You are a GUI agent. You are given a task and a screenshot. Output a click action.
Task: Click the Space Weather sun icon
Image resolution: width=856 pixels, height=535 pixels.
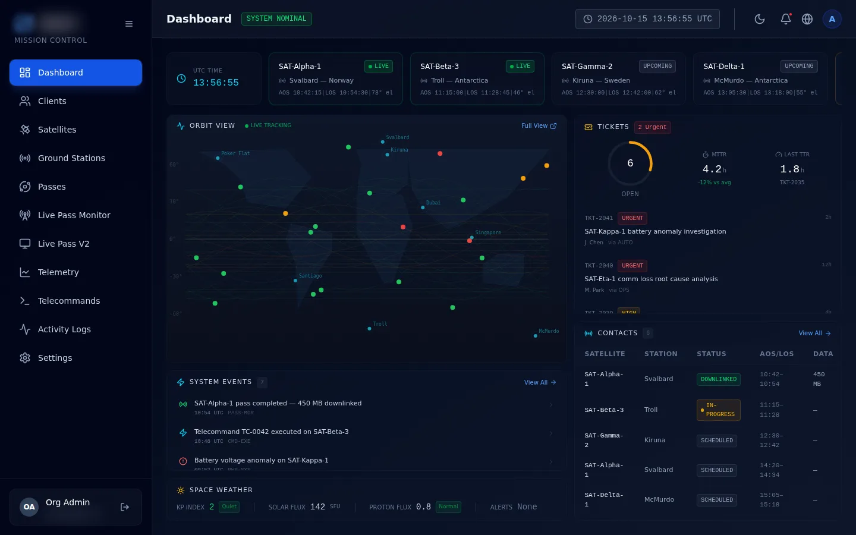(x=181, y=490)
